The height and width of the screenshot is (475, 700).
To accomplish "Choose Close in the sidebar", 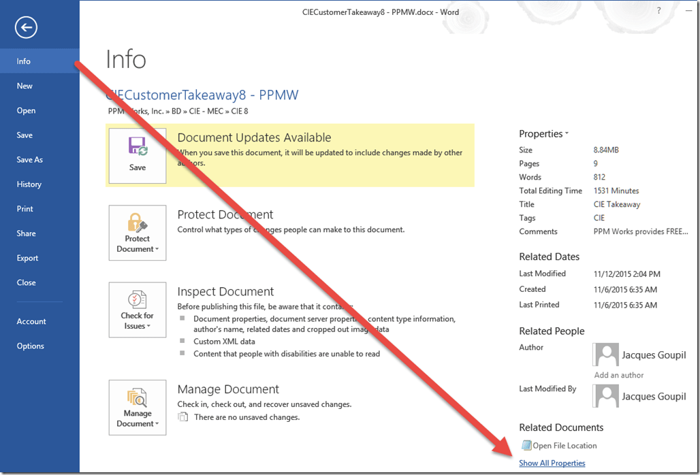I will (x=39, y=282).
